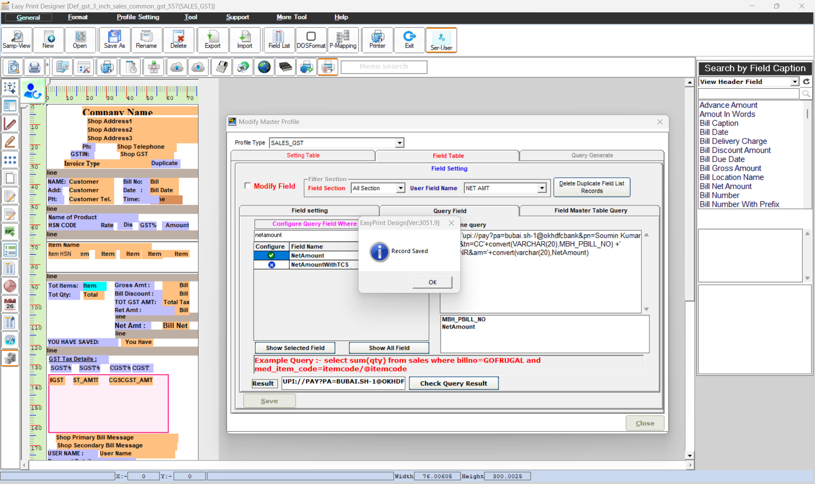Open the P-Mapping tool

[343, 40]
